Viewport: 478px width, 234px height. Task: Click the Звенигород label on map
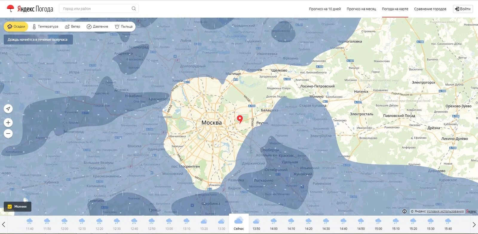[73, 132]
